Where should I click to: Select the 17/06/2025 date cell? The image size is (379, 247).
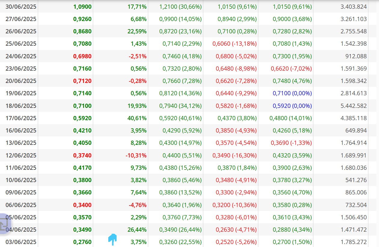point(21,118)
